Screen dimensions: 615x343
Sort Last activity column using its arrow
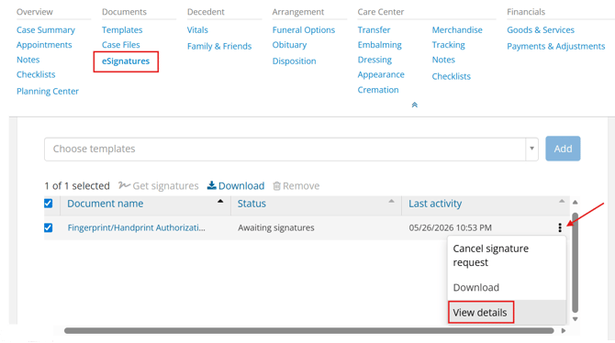(x=562, y=201)
